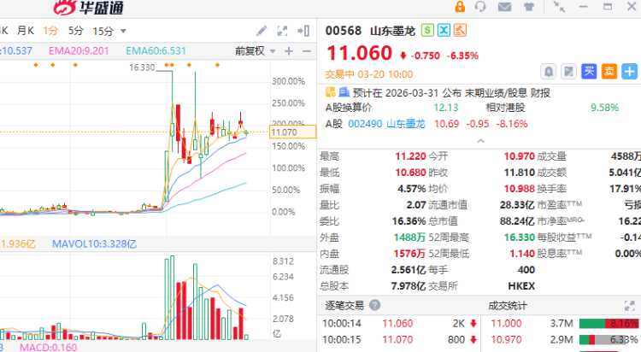Viewport: 641px width, 352px height.
Task: Click the EMA60:6.531 indicator label
Action: point(156,51)
